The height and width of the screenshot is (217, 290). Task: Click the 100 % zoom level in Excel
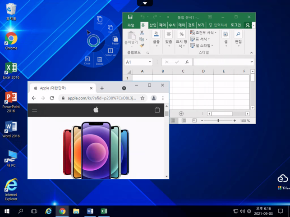click(x=245, y=121)
